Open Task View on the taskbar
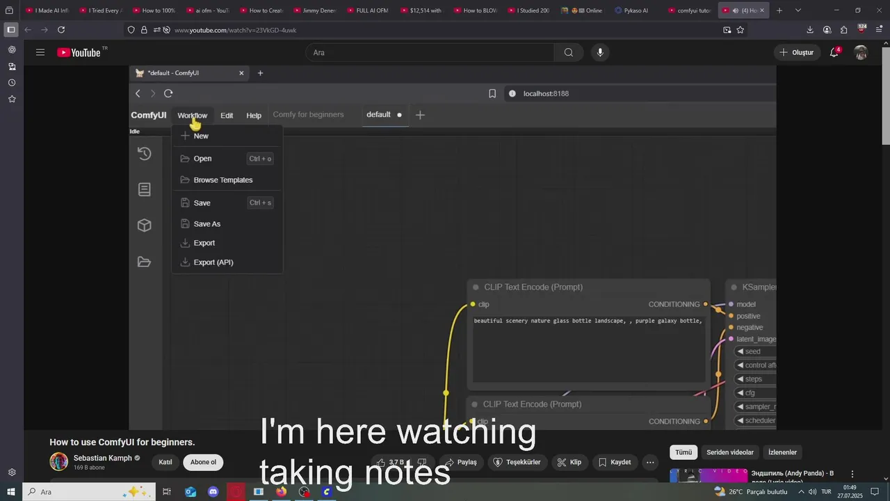Screen dimensions: 890x501 (x=167, y=492)
